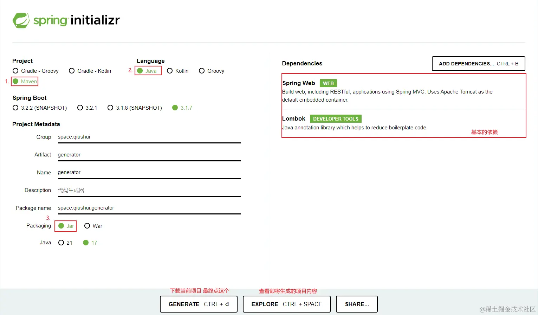Click the Lombok description text
The width and height of the screenshot is (538, 315).
(x=355, y=128)
